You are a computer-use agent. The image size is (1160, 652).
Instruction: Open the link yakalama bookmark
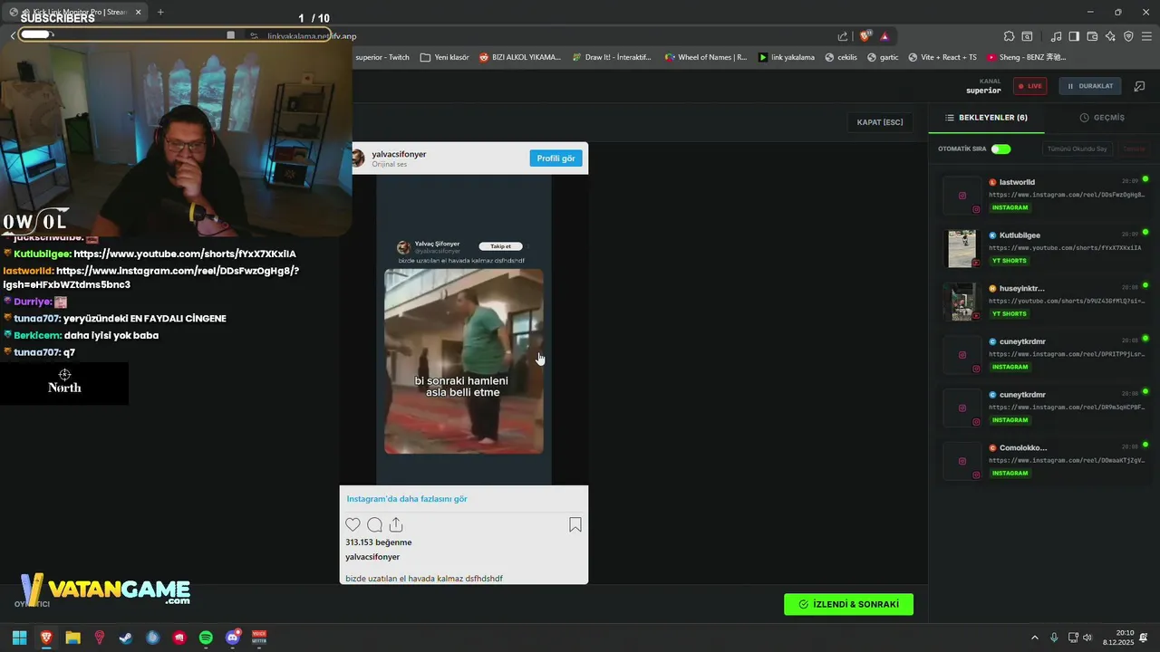pos(787,57)
